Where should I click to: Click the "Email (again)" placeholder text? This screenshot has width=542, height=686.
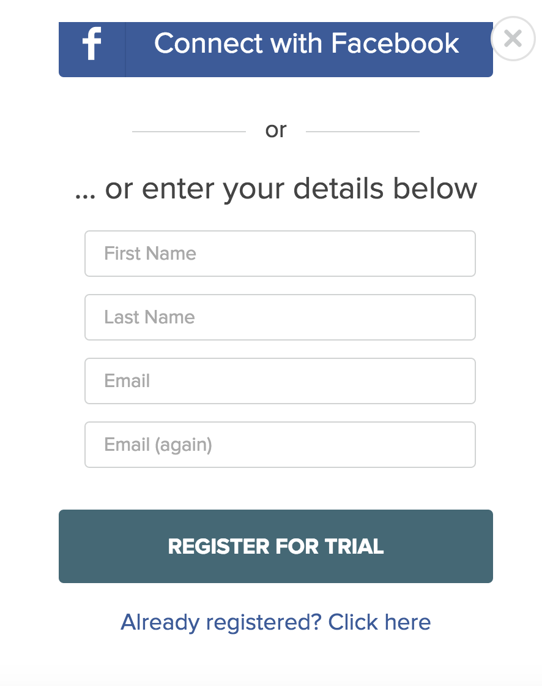click(158, 445)
